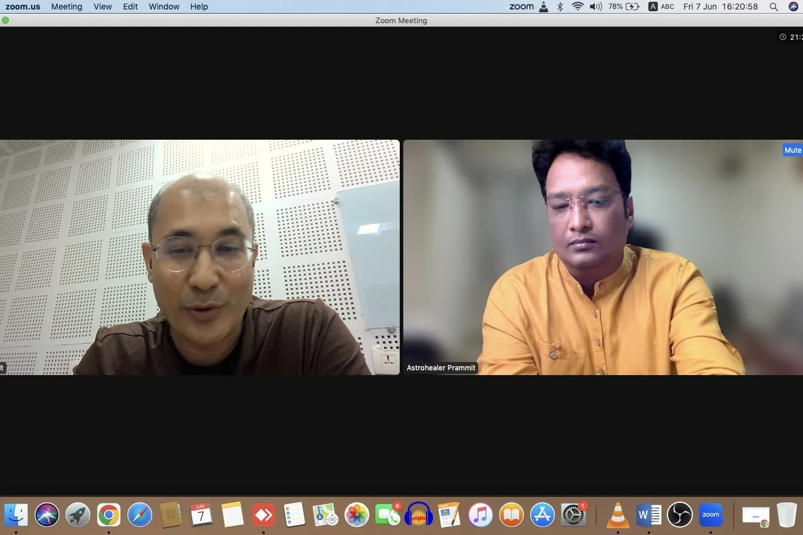Open Safari from the Dock
This screenshot has width=803, height=535.
tap(140, 515)
